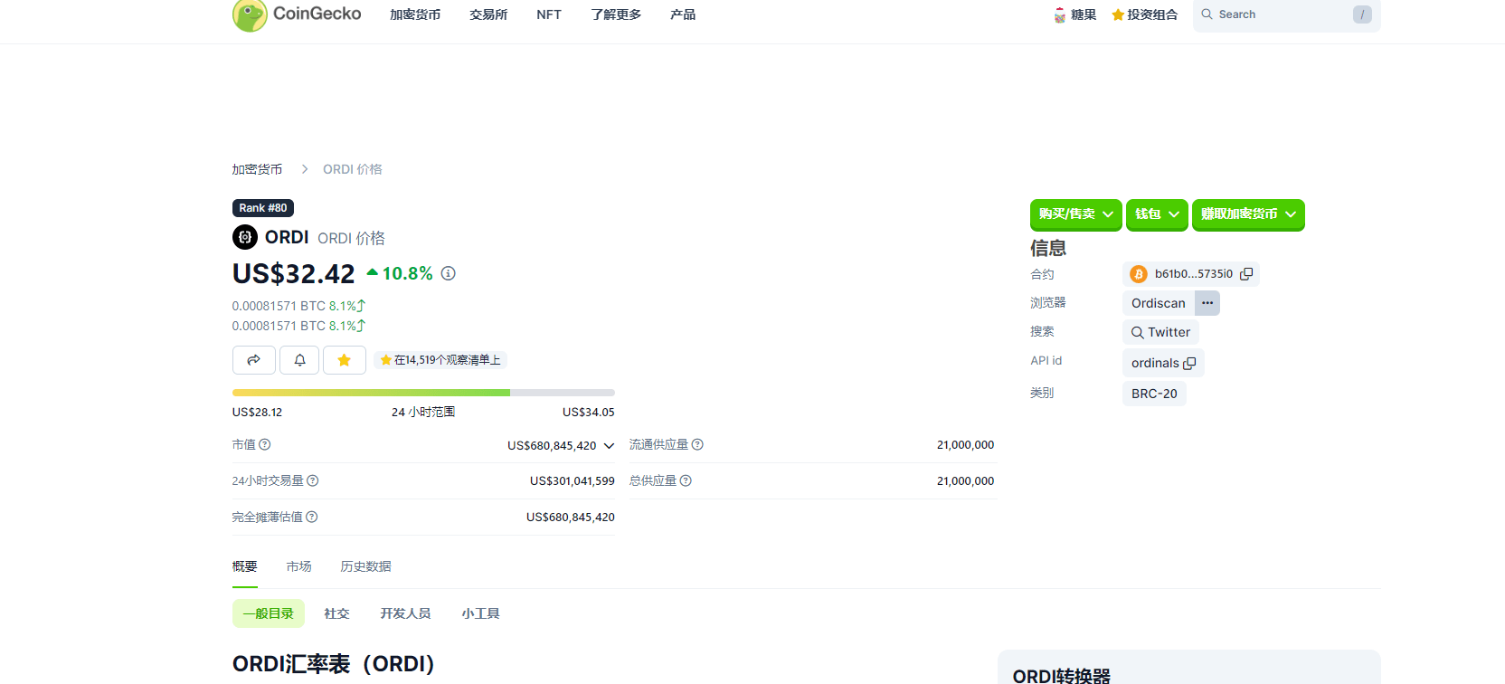This screenshot has width=1505, height=684.
Task: Open the Earn Crypto dropdown
Action: click(x=1247, y=214)
